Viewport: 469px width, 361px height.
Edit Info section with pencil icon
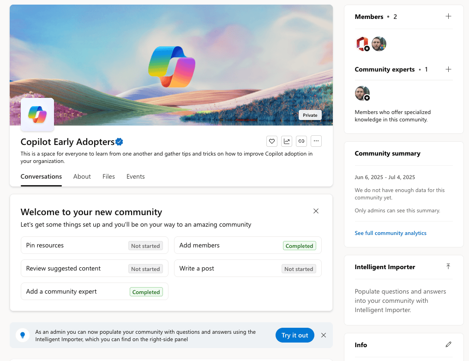coord(448,344)
